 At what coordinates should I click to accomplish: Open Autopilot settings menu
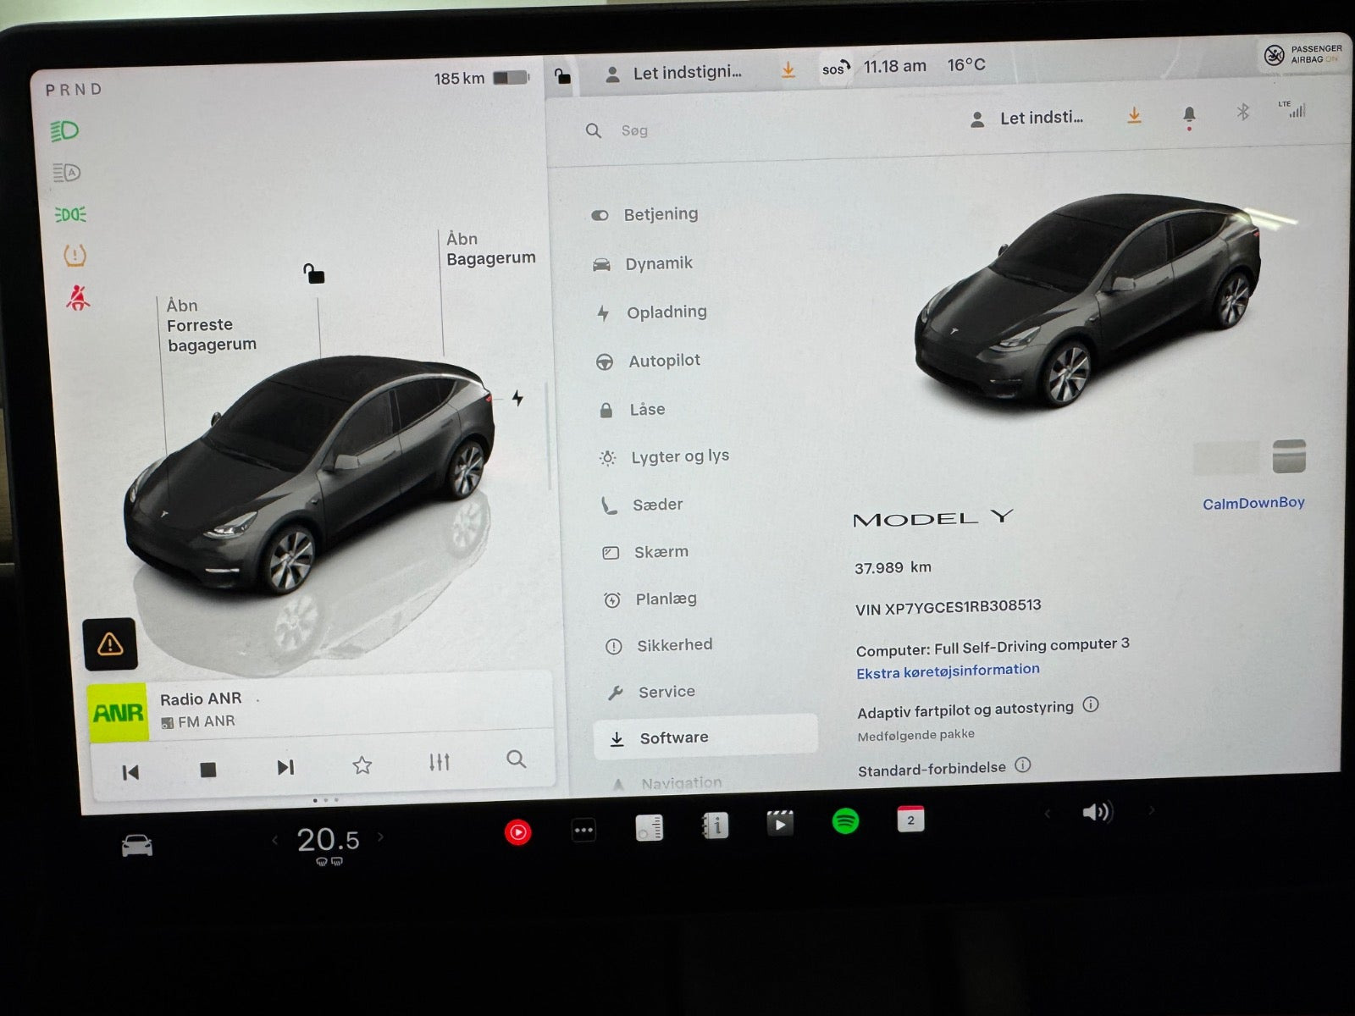point(649,361)
